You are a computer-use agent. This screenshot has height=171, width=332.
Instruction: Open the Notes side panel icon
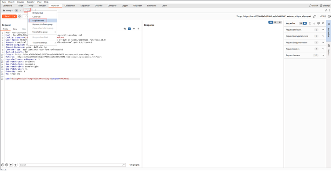[328, 46]
